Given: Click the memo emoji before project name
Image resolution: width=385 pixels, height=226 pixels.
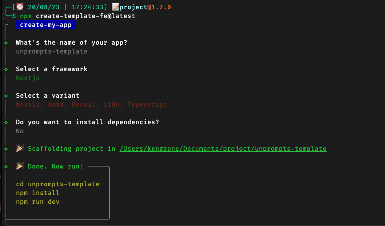Looking at the screenshot, I should click(115, 7).
